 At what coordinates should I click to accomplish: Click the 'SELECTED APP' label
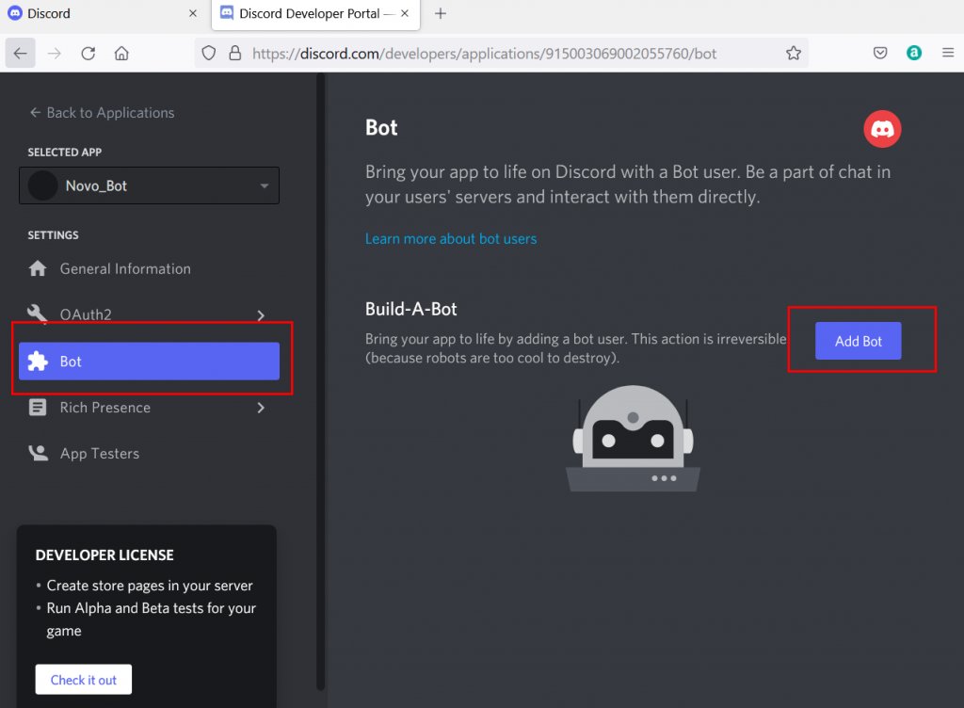tap(65, 153)
